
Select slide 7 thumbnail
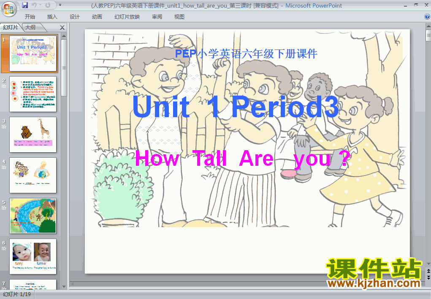click(x=33, y=284)
